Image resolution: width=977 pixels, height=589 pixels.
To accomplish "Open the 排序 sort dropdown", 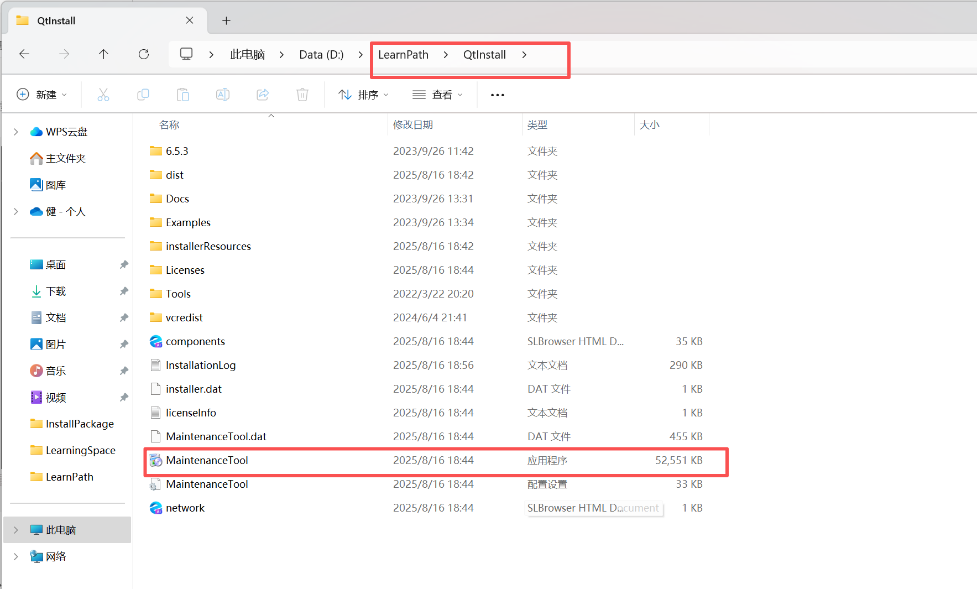I will (x=363, y=95).
